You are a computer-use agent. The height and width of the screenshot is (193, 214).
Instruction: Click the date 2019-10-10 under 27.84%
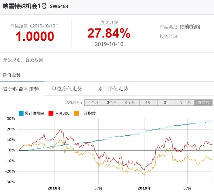[x=109, y=44]
